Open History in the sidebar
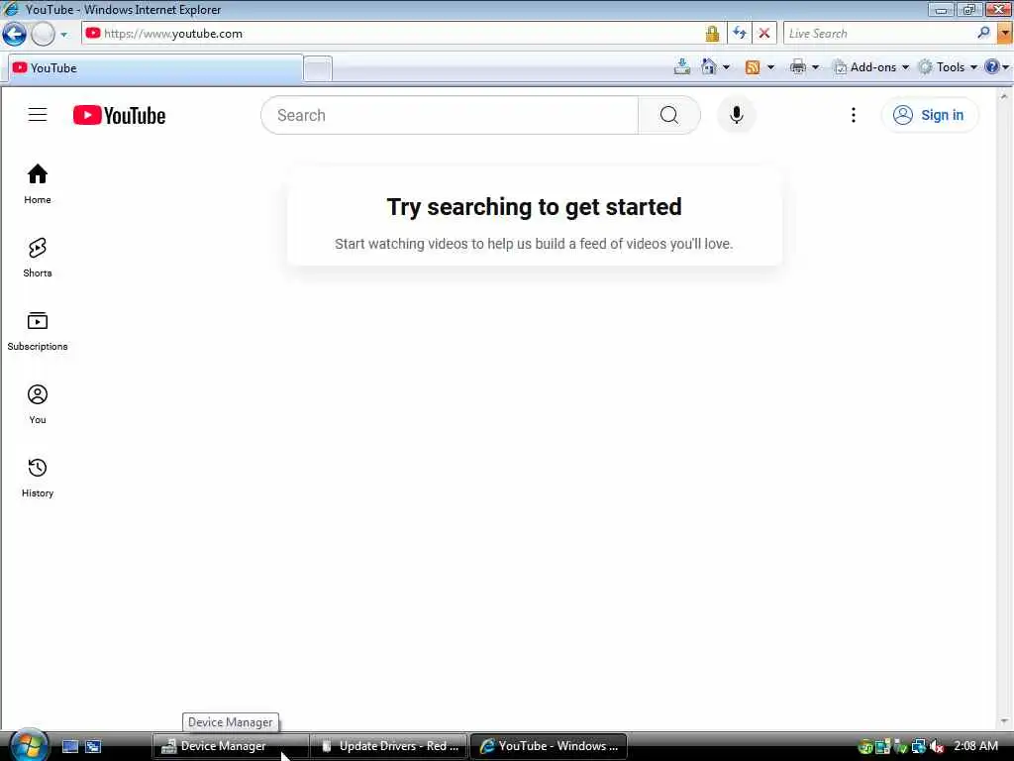Image resolution: width=1014 pixels, height=761 pixels. click(x=38, y=478)
